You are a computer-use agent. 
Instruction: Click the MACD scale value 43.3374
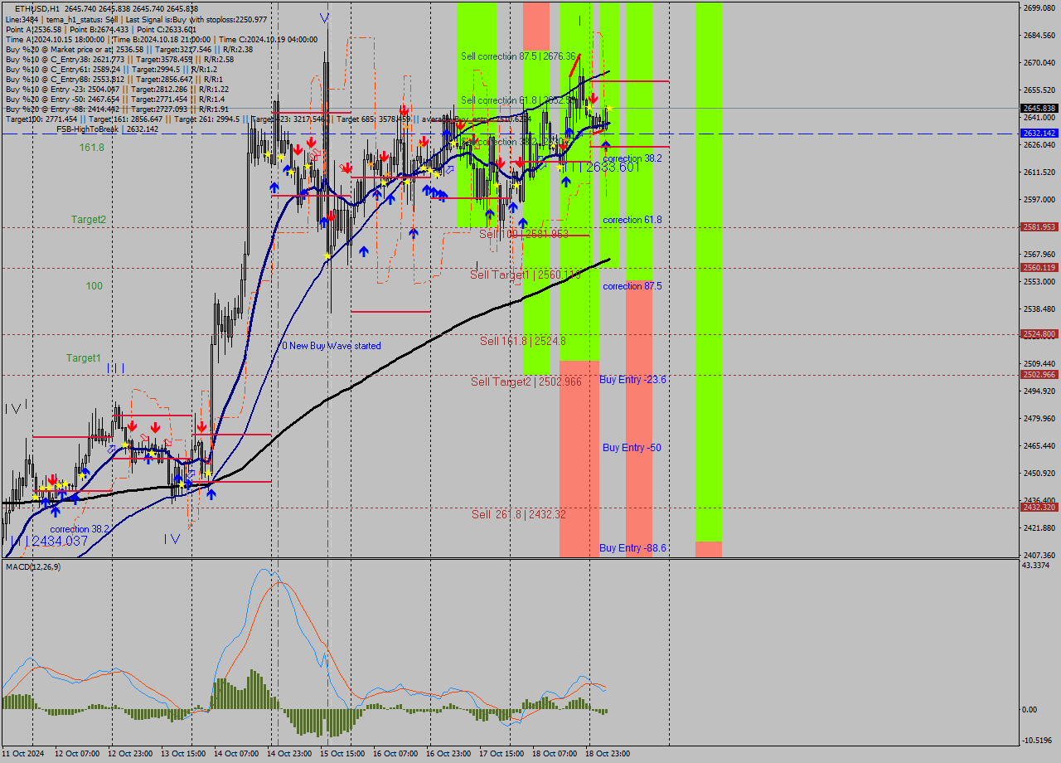tap(1036, 566)
